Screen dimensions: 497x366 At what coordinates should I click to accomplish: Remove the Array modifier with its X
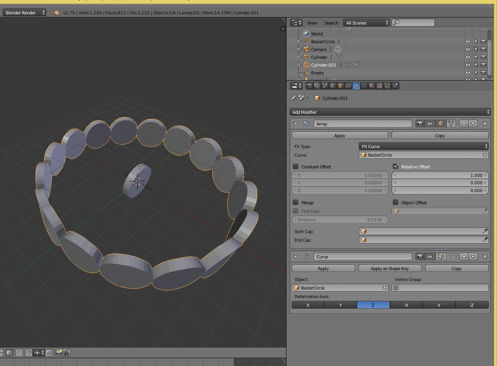coord(485,124)
